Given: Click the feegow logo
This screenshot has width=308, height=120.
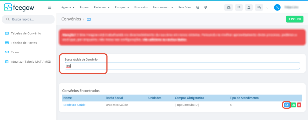Looking at the screenshot, I should [19, 7].
